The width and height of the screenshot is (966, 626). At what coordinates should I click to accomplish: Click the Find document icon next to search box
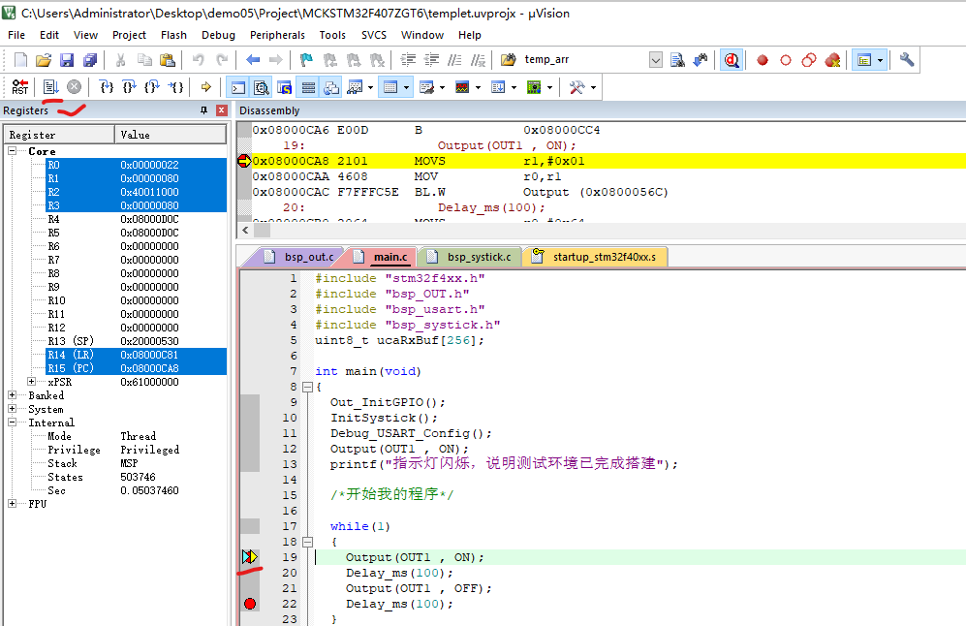(x=677, y=60)
